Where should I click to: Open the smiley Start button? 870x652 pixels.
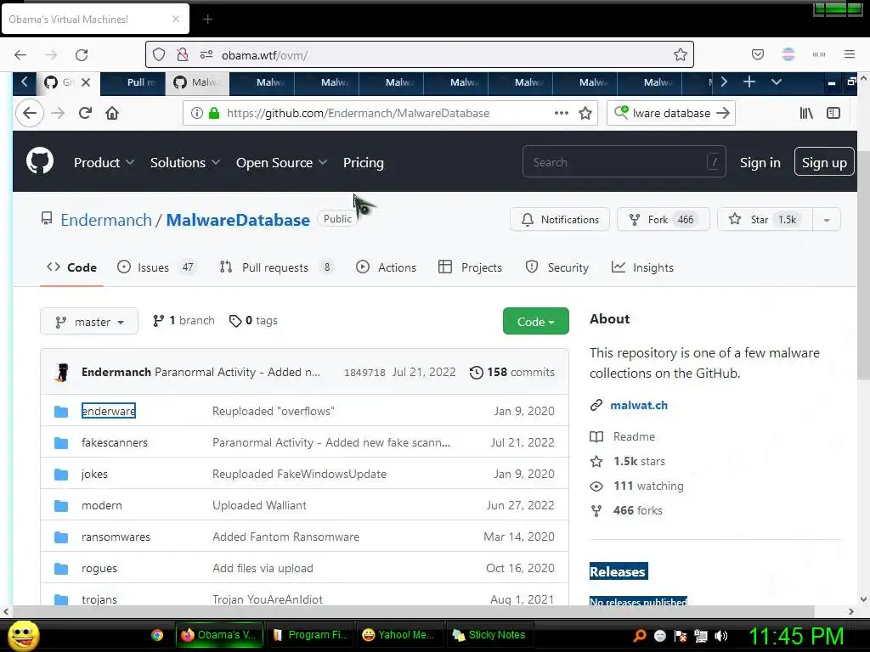[x=24, y=635]
